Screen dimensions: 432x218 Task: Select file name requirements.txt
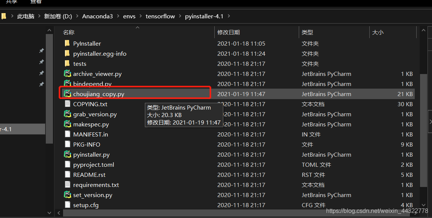tap(96, 185)
